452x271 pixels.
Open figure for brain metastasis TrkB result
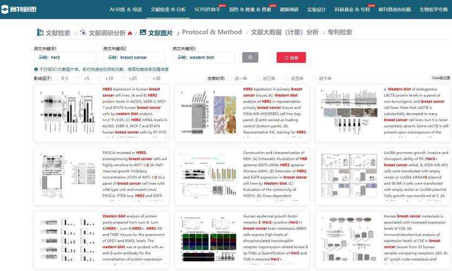209,239
